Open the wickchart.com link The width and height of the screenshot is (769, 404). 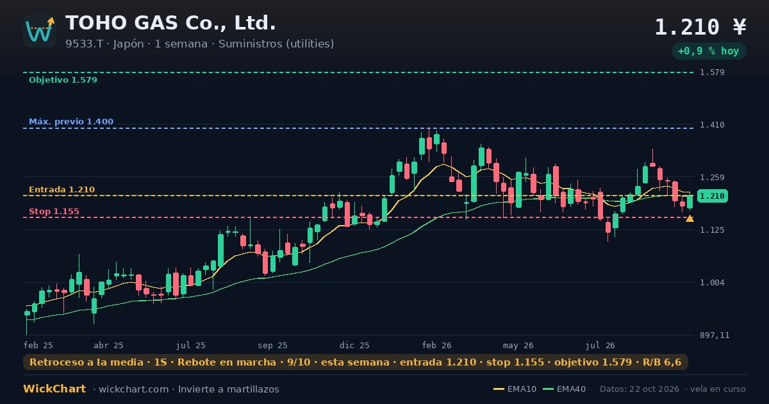(x=135, y=389)
